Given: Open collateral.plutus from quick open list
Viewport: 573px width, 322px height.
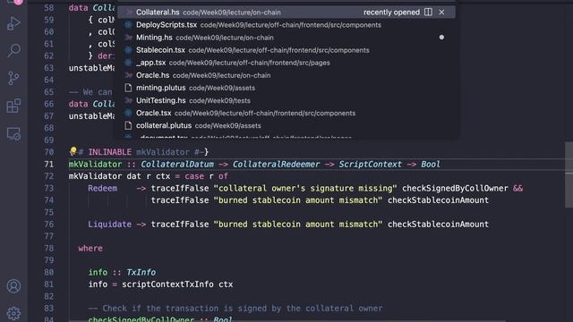Looking at the screenshot, I should tap(286, 125).
